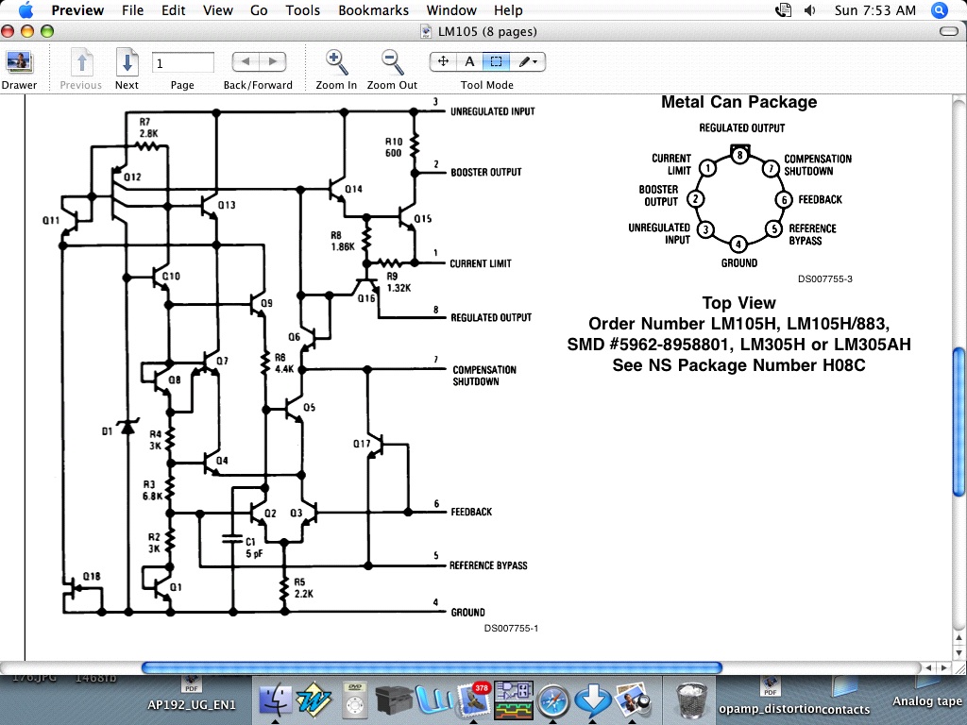Click the clock showing Sun 7:53 AM
967x725 pixels.
tap(875, 9)
